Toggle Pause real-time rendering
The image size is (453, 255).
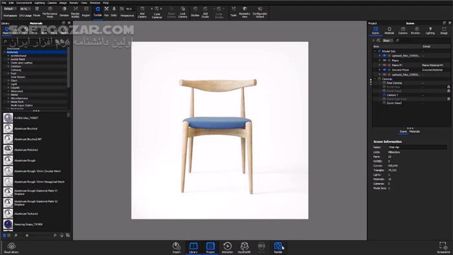click(x=37, y=12)
